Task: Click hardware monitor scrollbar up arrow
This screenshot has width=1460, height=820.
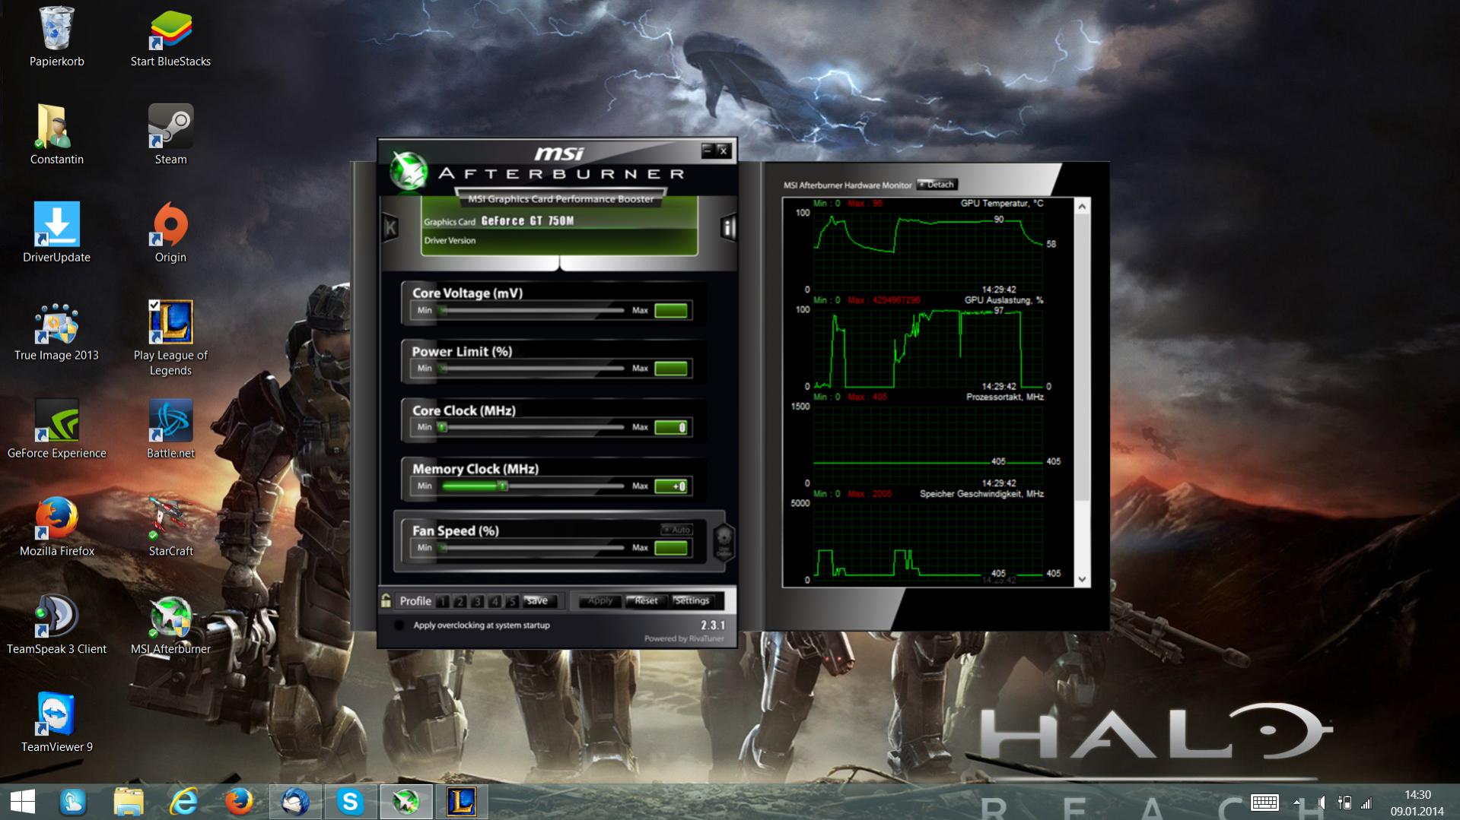Action: click(1082, 207)
